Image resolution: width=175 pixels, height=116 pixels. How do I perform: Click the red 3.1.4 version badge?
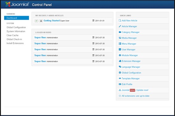coord(132,90)
